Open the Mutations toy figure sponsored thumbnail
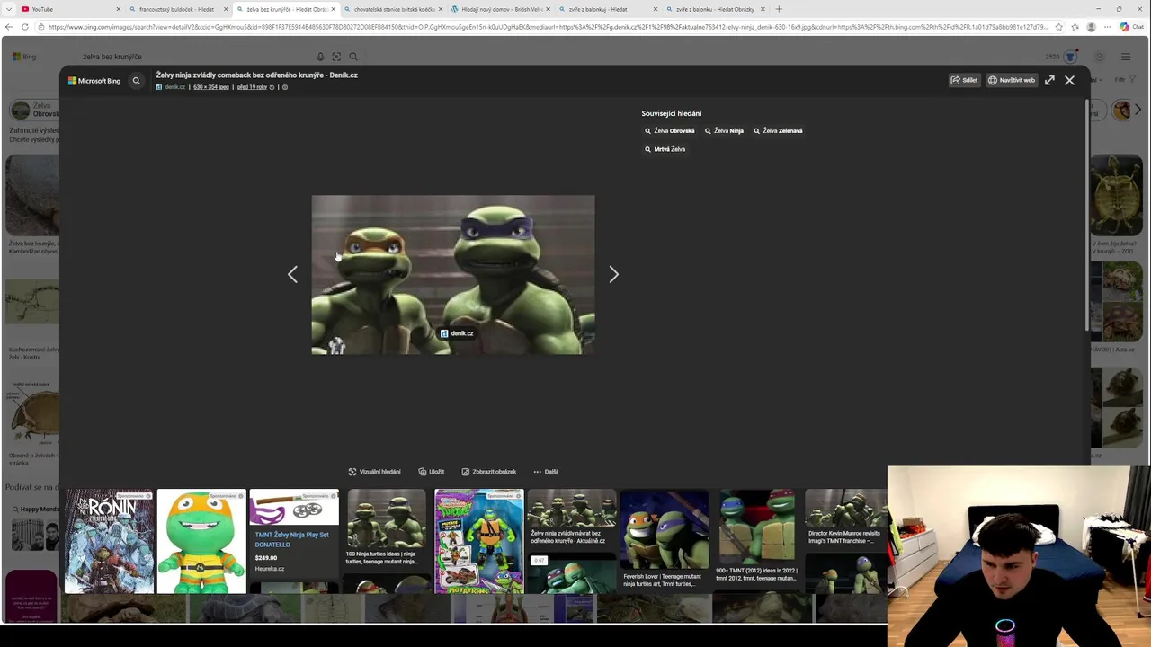Screen dimensions: 1151x647 point(479,541)
